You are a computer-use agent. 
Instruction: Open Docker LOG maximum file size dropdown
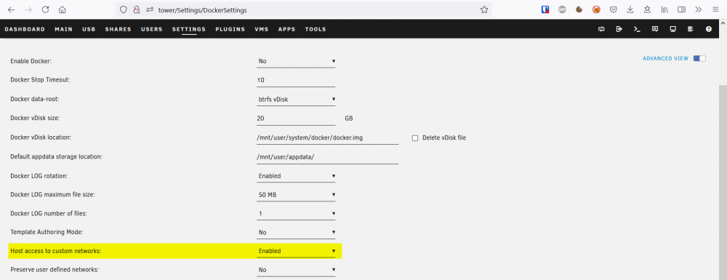point(296,195)
